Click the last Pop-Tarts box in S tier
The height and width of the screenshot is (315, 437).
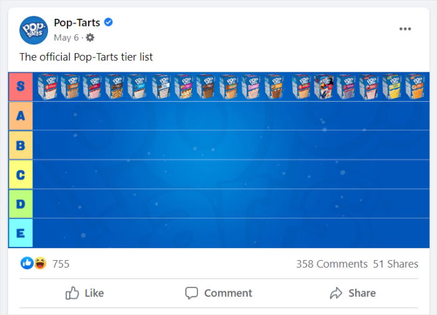[x=414, y=87]
